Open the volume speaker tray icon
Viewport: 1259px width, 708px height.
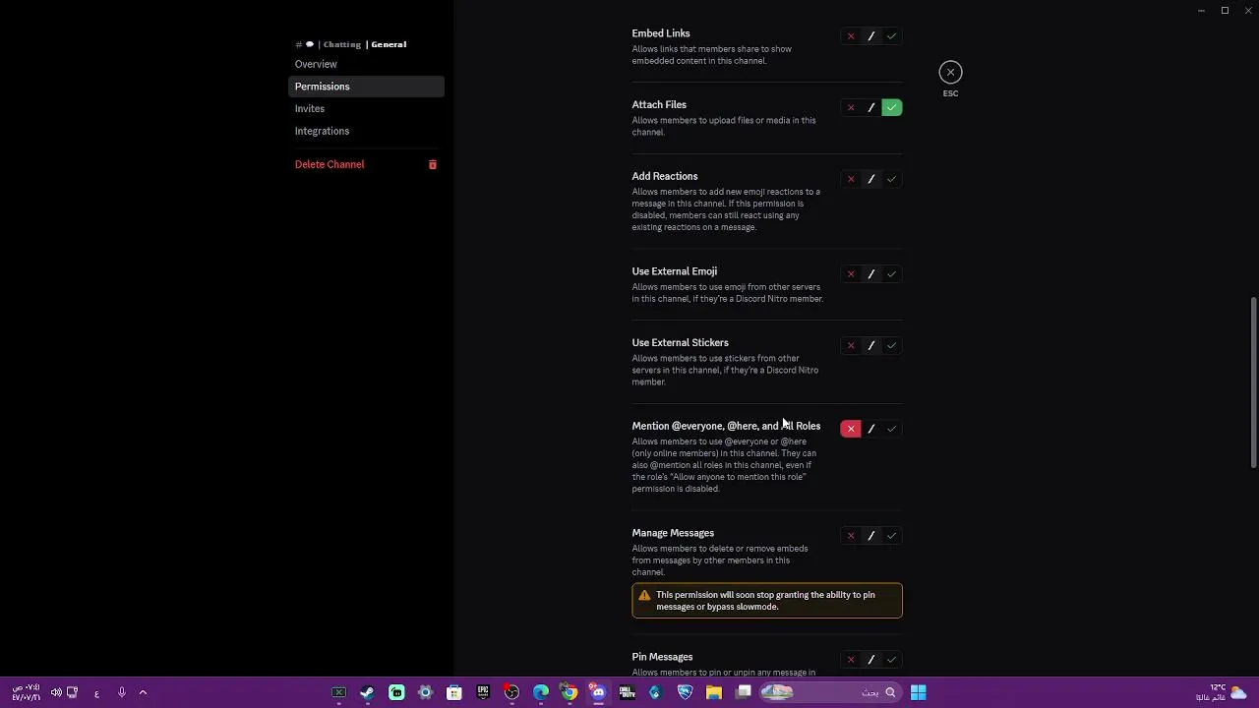56,692
